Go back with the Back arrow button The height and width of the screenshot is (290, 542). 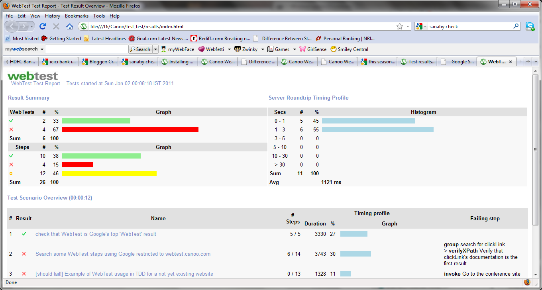[12, 26]
